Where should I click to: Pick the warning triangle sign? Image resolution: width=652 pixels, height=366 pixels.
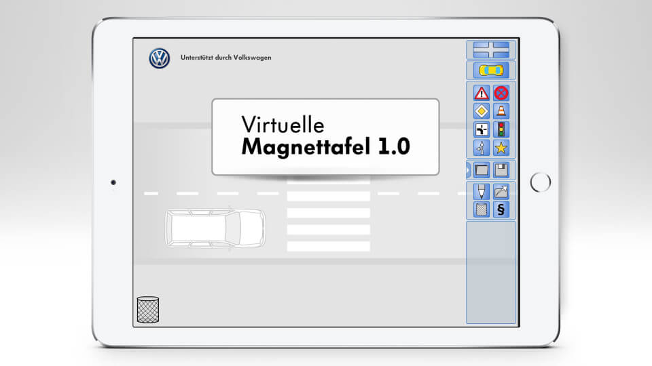(481, 93)
